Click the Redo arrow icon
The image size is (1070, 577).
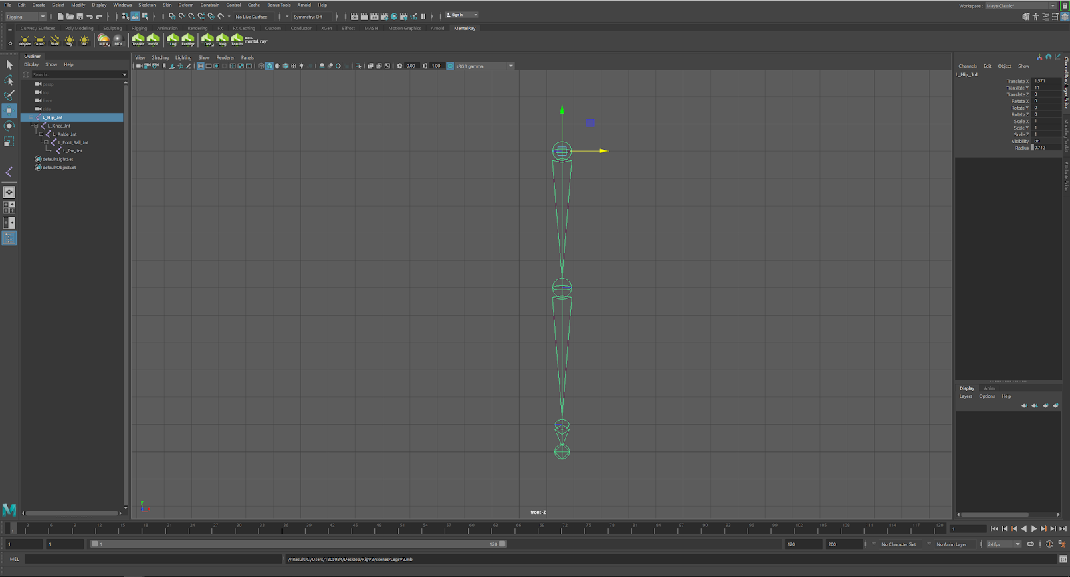pos(99,17)
